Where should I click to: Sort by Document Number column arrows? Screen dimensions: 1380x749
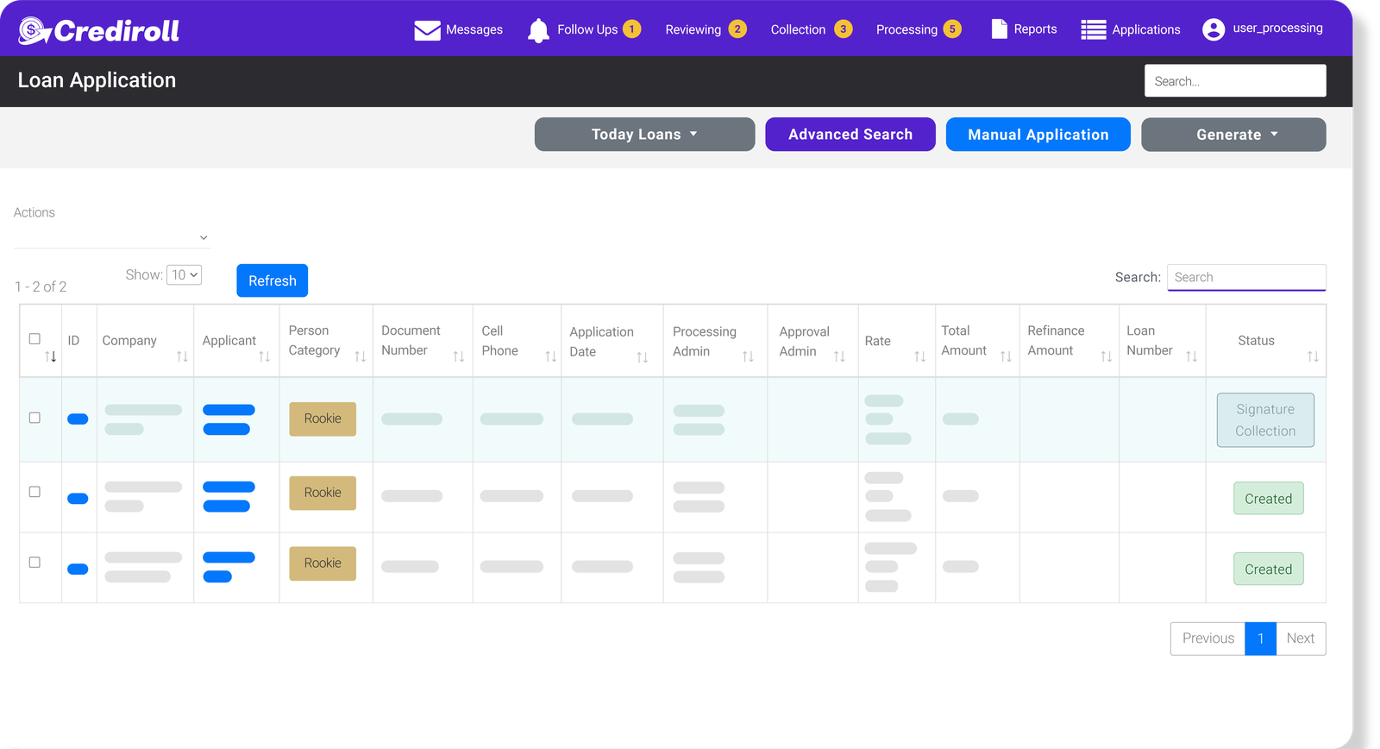click(x=458, y=356)
